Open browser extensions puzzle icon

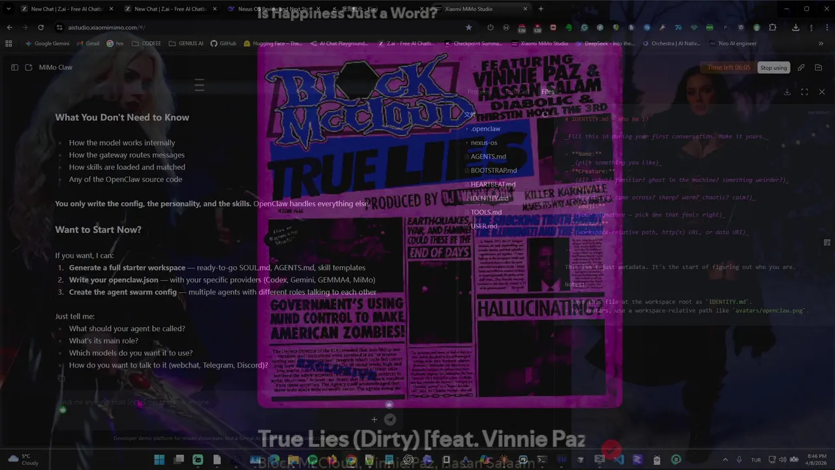point(772,27)
